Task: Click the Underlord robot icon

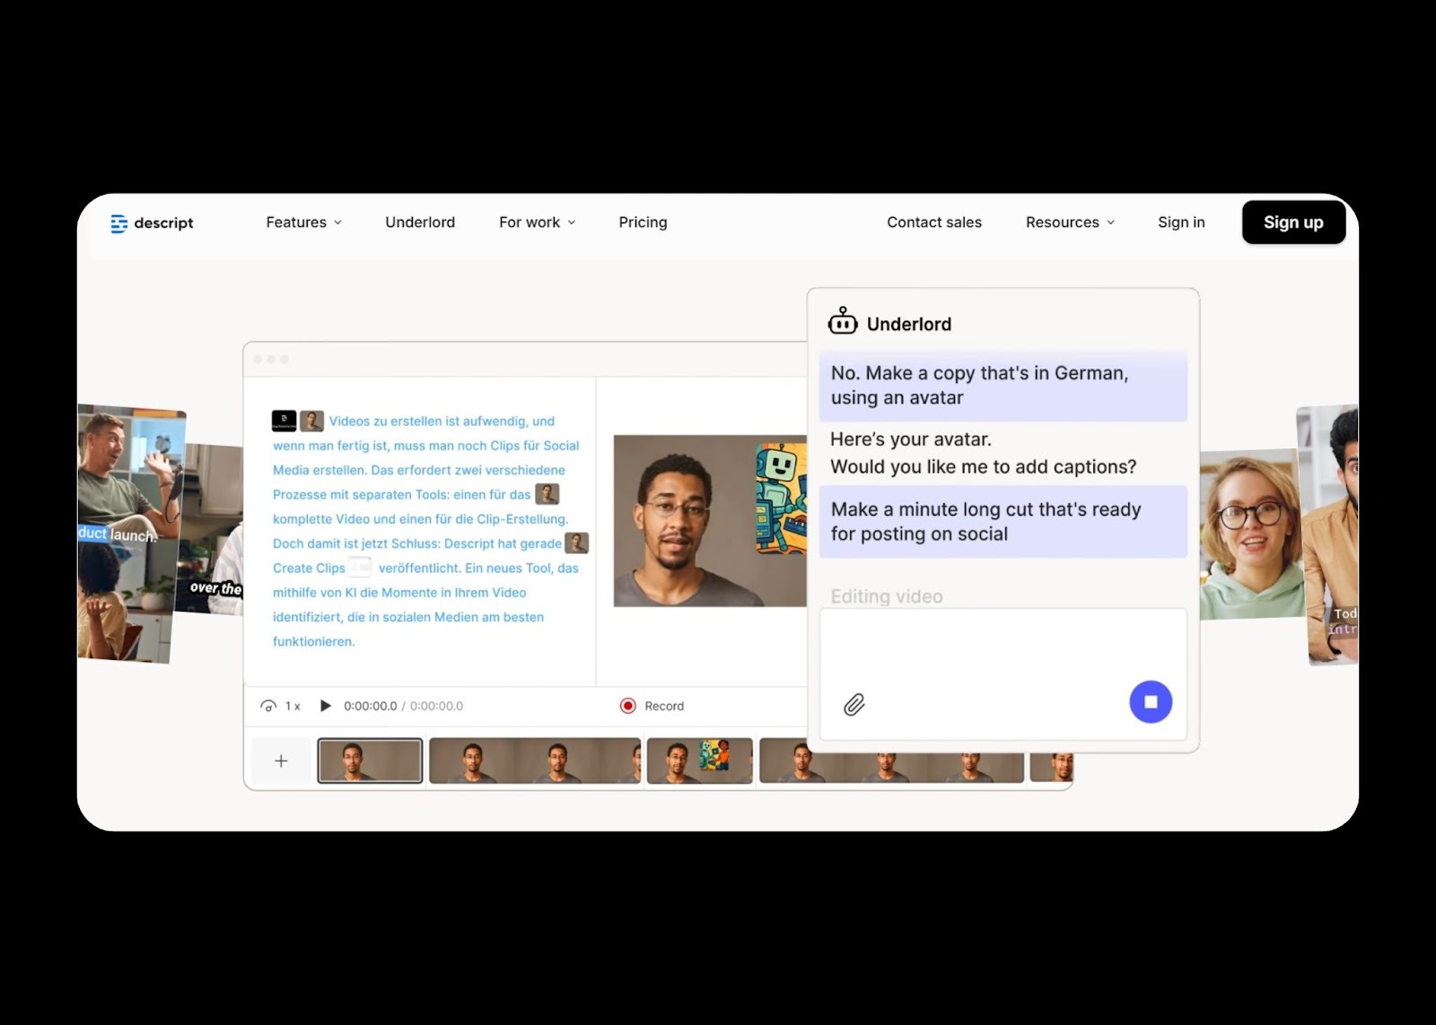Action: point(843,321)
